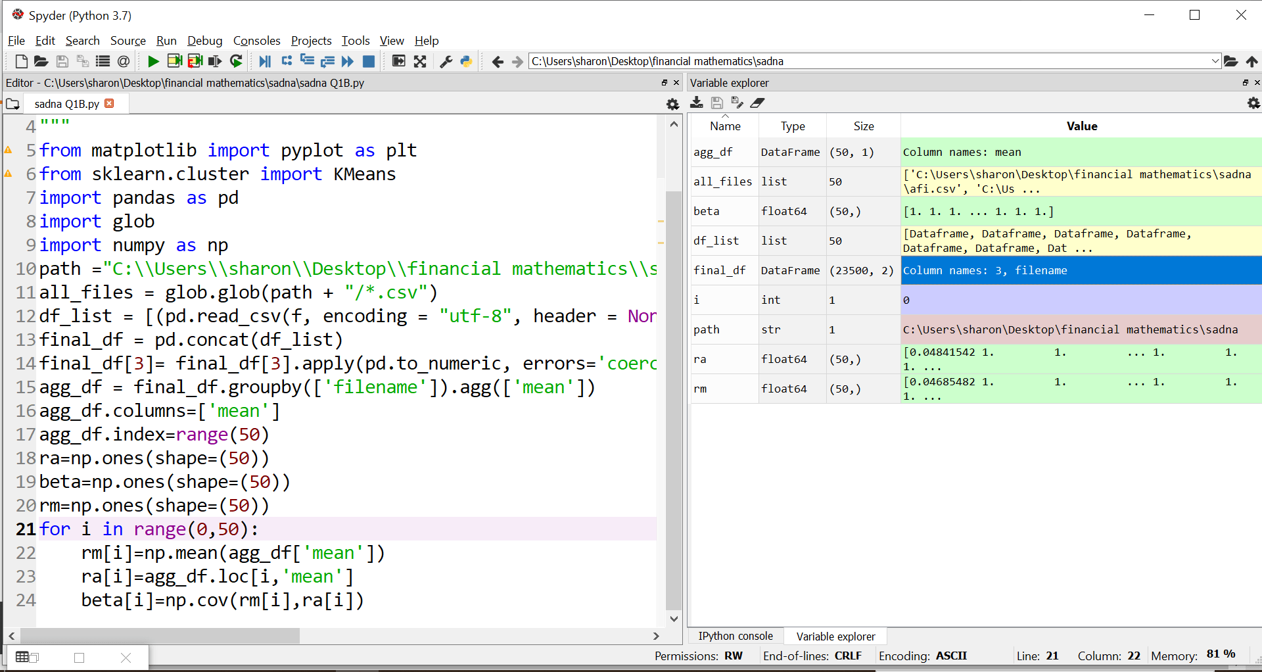Close the sadna Q1B.py tab
Screen dimensions: 1262x672
click(x=110, y=103)
